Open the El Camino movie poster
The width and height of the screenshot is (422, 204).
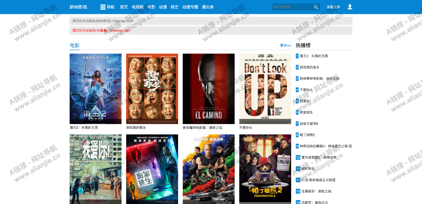click(208, 89)
